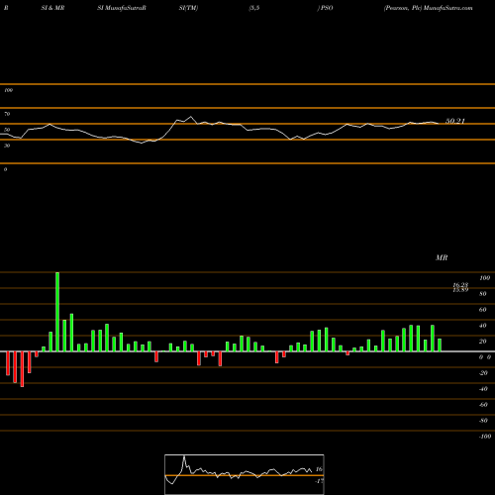This screenshot has width=495, height=495.
Task: Click the tallest green MR histogram bar
Action: click(x=57, y=312)
